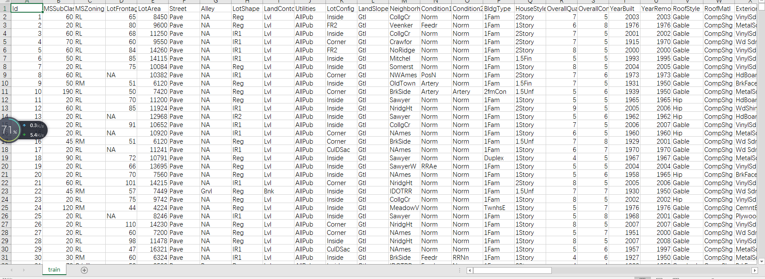Select the cell containing 14260
Screen dimensions: 765x279
click(x=152, y=50)
